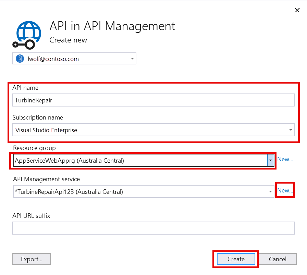
Task: Close the API in API Management dialog
Action: point(297,10)
